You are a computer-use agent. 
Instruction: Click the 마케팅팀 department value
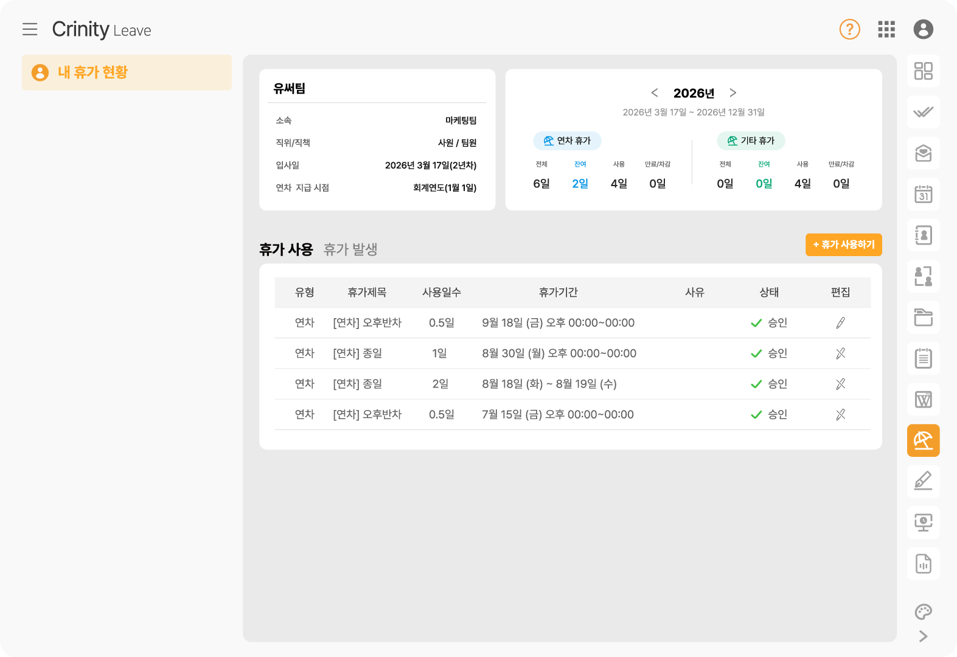point(461,120)
